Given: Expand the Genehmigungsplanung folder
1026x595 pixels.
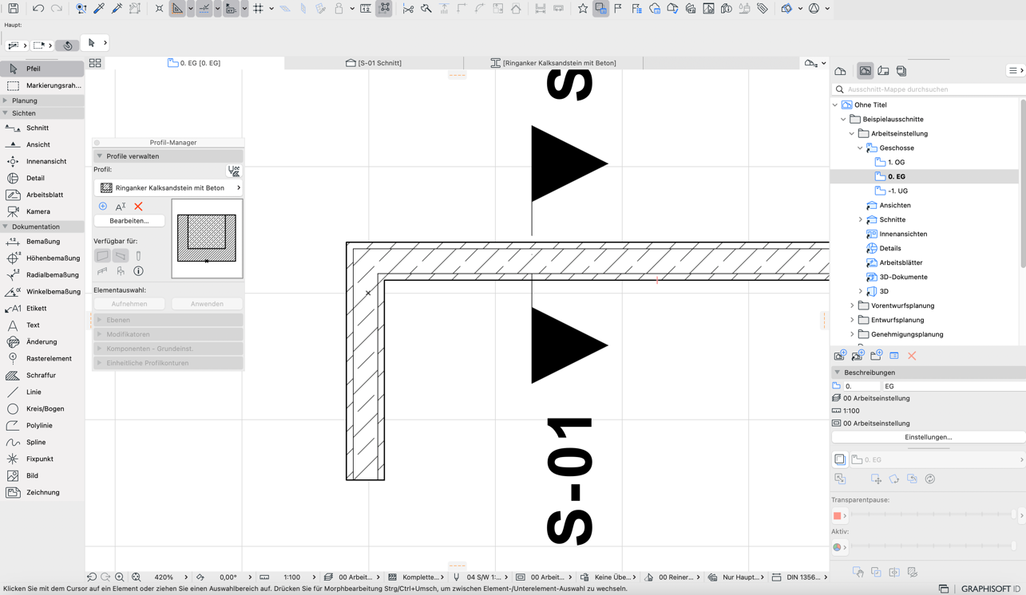Looking at the screenshot, I should click(852, 334).
